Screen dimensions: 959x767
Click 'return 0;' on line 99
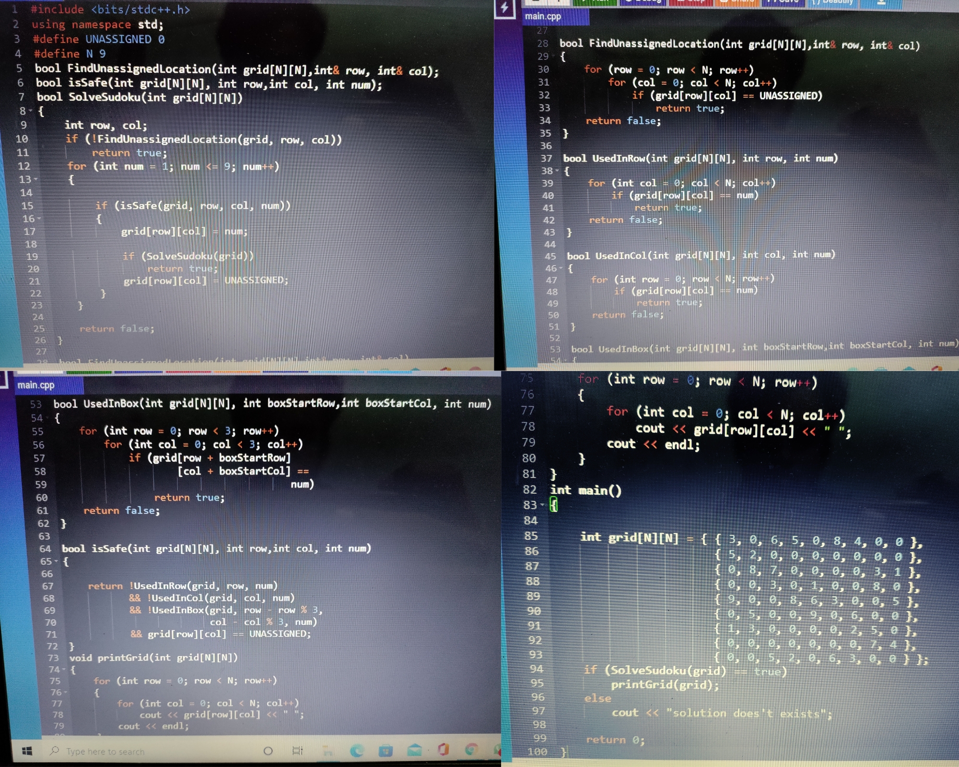615,740
